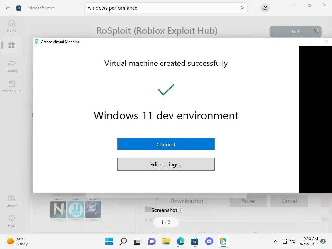Open Discord from taskbar
332x249 pixels.
(x=209, y=241)
